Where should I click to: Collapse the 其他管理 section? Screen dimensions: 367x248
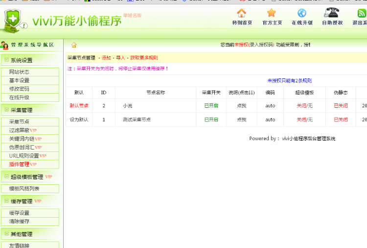[x=6, y=234]
